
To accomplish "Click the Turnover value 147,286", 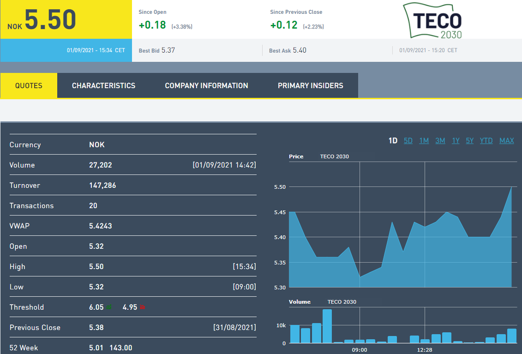I will 102,186.
